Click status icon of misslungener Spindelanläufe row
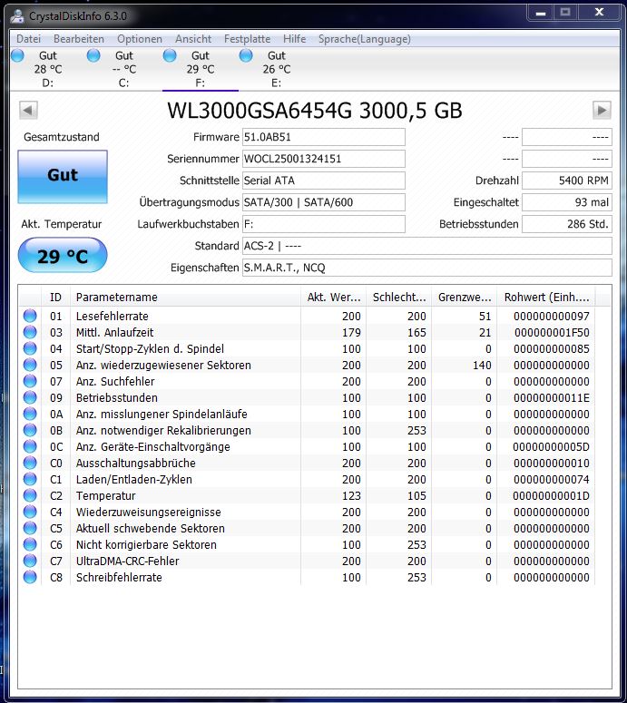 (30, 414)
